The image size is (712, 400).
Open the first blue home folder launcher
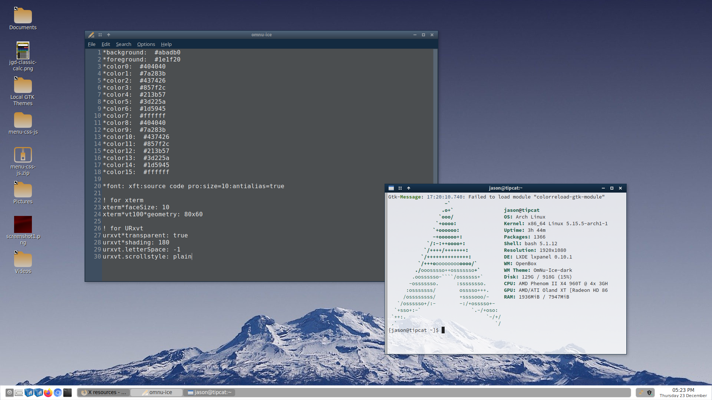click(x=29, y=393)
